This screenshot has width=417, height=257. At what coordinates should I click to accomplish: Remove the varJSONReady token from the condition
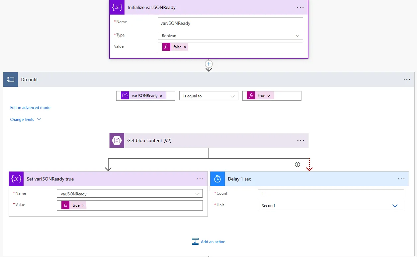click(x=161, y=96)
